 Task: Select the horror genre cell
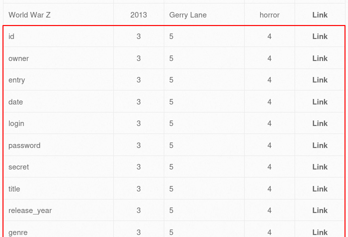coord(270,14)
